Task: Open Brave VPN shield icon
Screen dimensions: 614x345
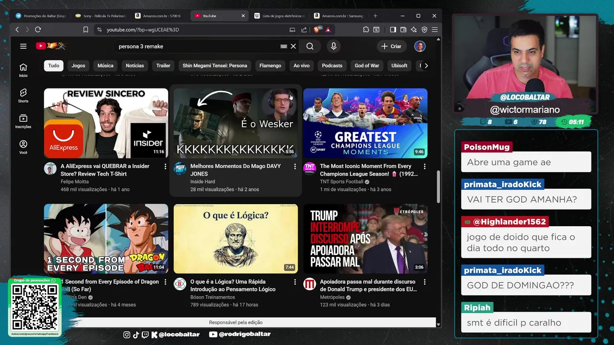Action: coord(424,30)
